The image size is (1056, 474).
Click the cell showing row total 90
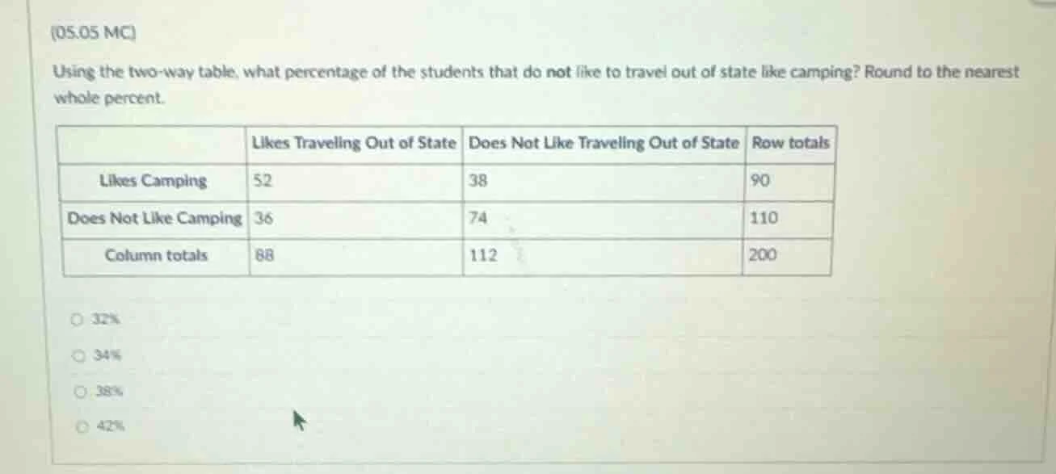click(760, 181)
